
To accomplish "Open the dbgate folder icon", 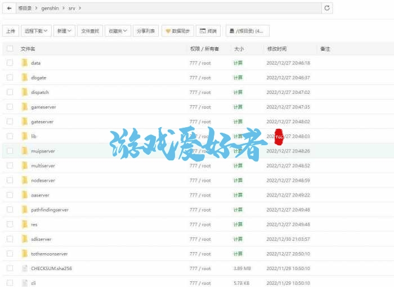I will point(25,78).
